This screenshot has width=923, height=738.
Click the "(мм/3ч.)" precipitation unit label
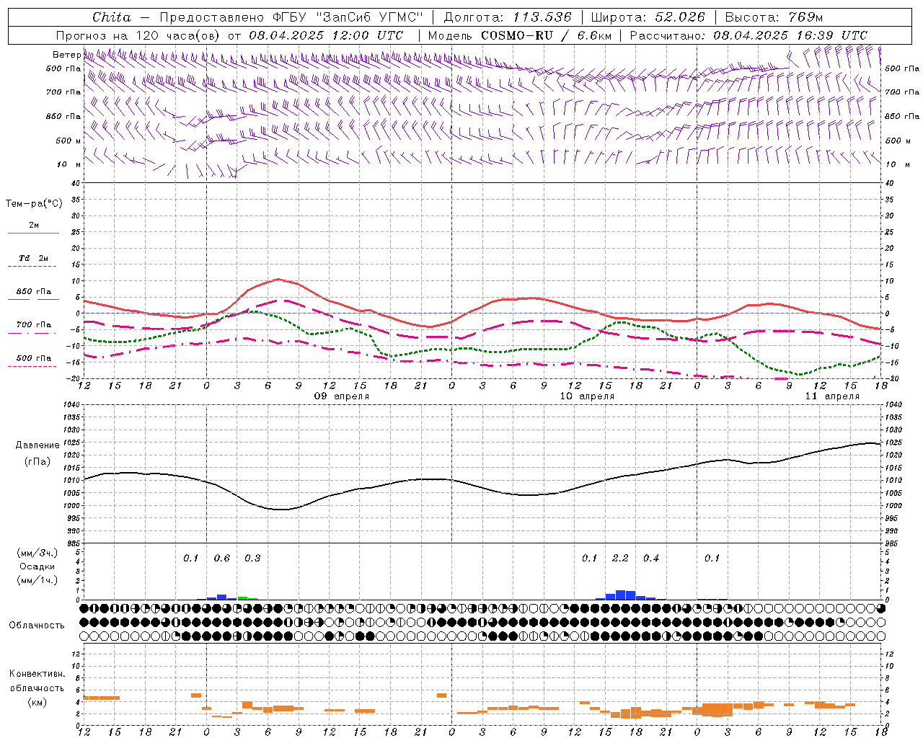click(37, 553)
